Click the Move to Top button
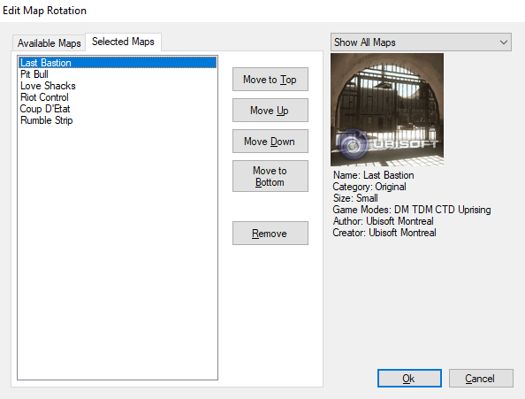 click(270, 80)
